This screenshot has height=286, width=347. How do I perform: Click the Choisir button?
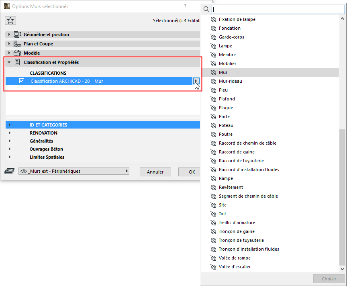pos(329,279)
